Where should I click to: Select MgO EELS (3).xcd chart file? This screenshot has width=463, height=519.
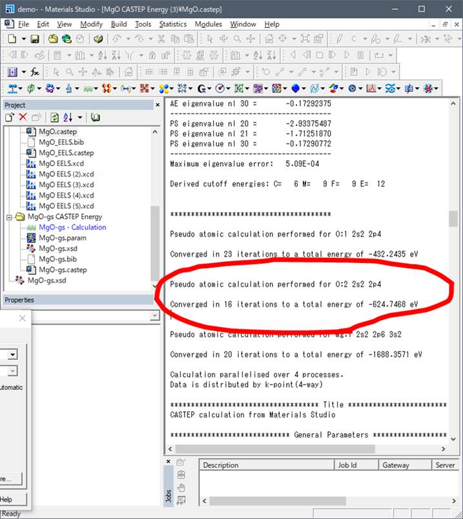point(67,185)
